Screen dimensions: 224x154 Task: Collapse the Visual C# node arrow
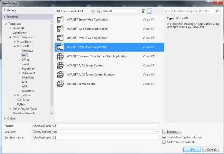click(15, 46)
